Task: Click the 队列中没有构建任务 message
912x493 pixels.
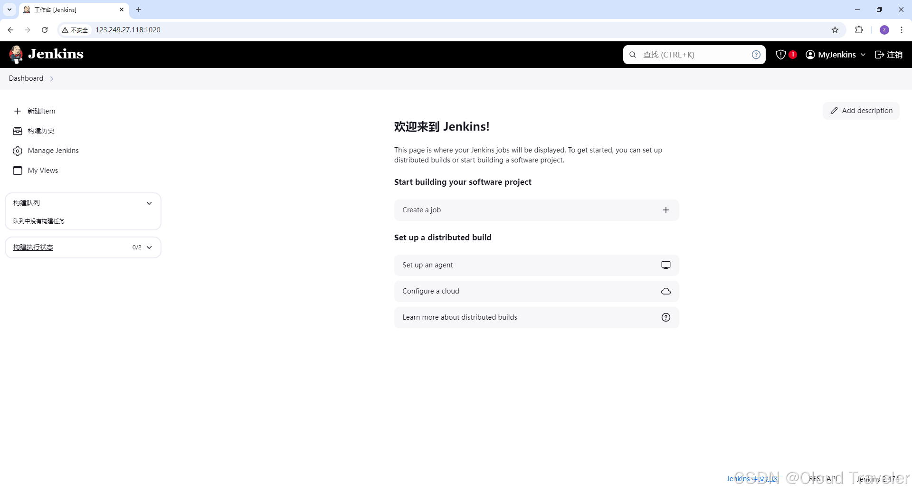Action: [x=39, y=221]
